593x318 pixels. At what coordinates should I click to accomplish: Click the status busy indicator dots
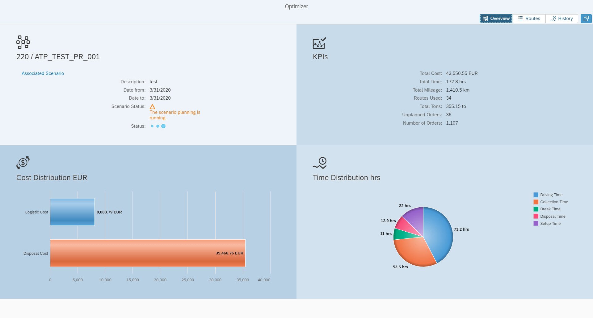coord(158,126)
